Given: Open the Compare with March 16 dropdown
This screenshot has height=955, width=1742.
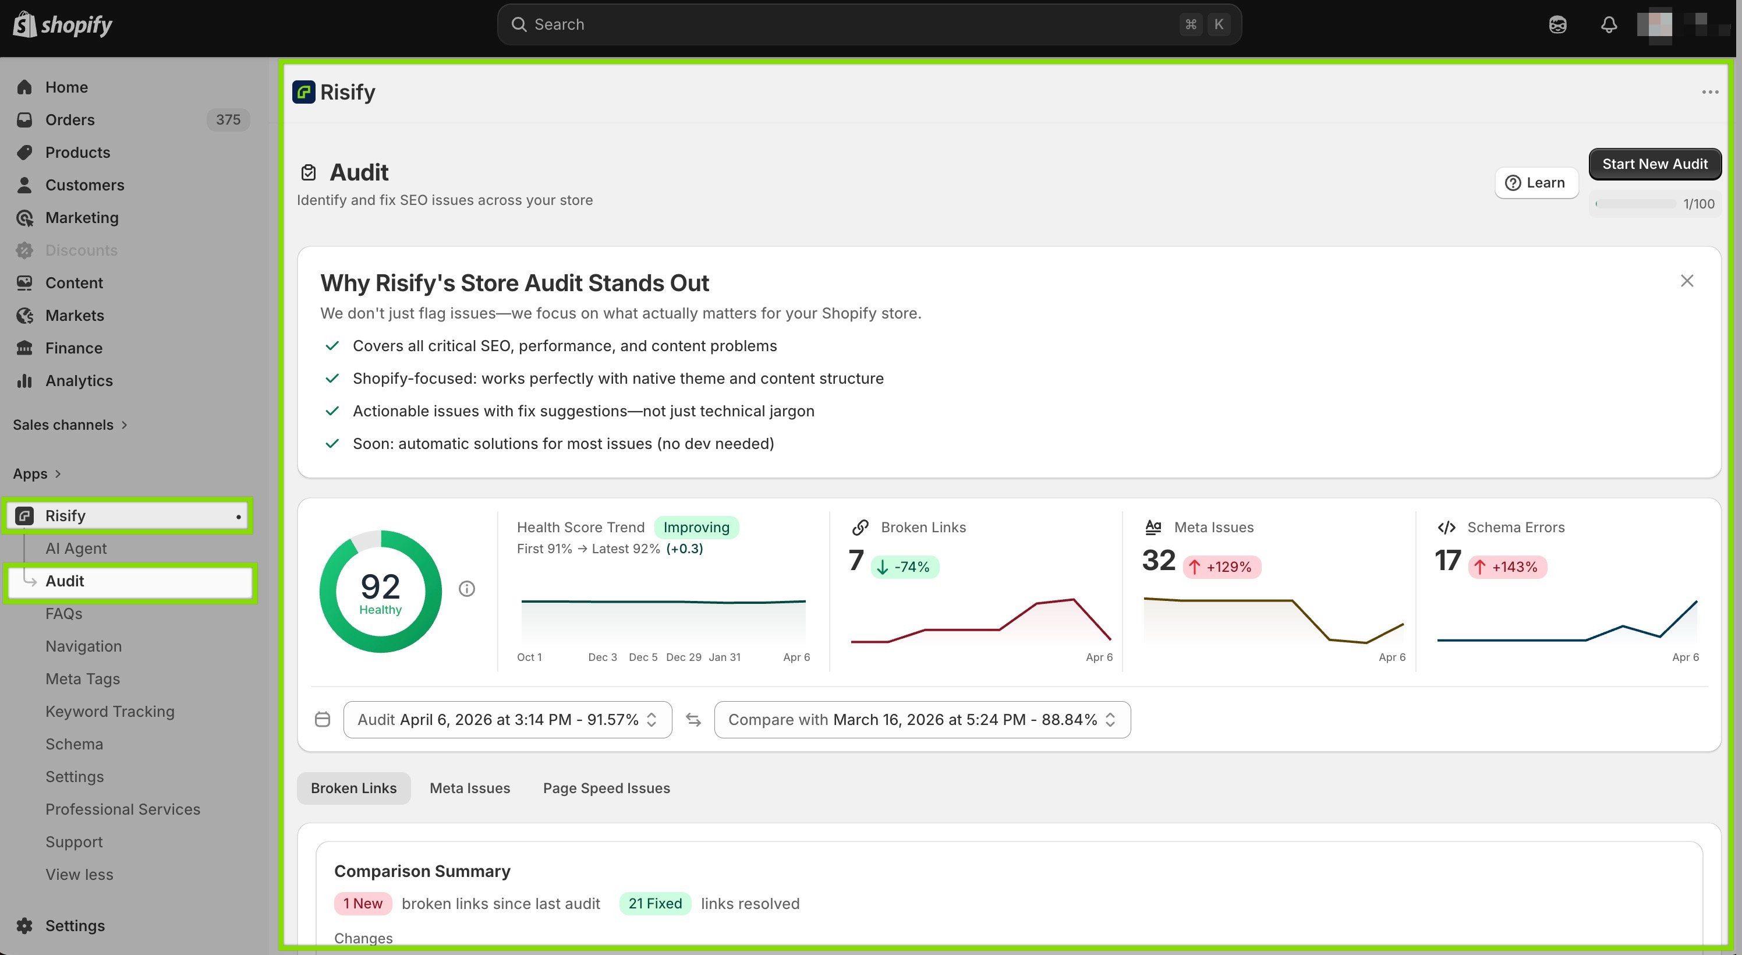Looking at the screenshot, I should tap(922, 720).
